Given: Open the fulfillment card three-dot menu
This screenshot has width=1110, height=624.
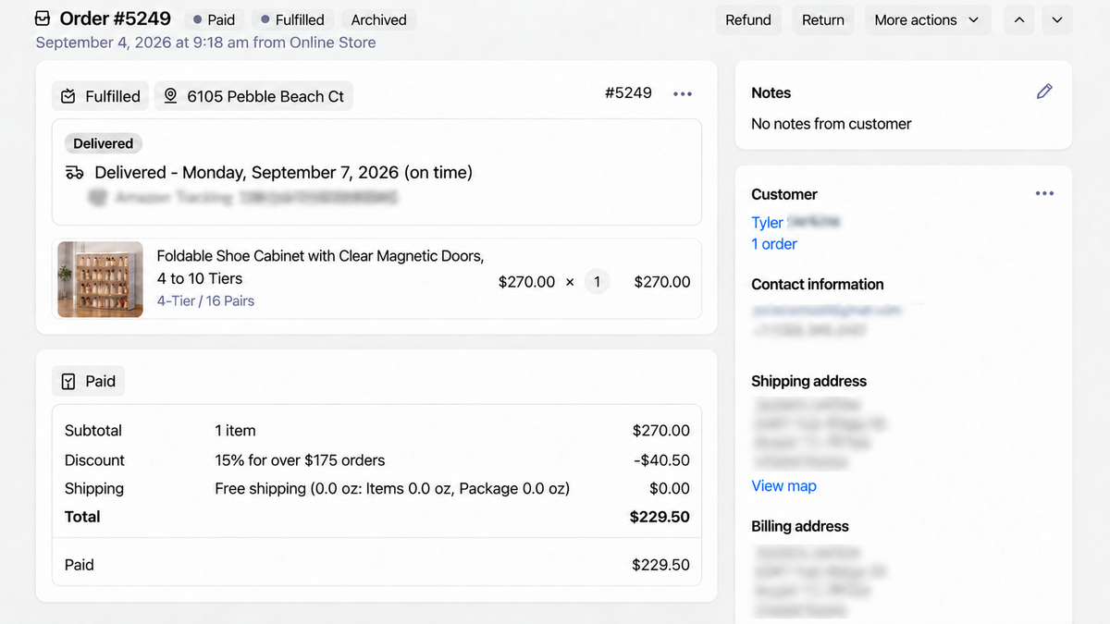Looking at the screenshot, I should coord(683,94).
